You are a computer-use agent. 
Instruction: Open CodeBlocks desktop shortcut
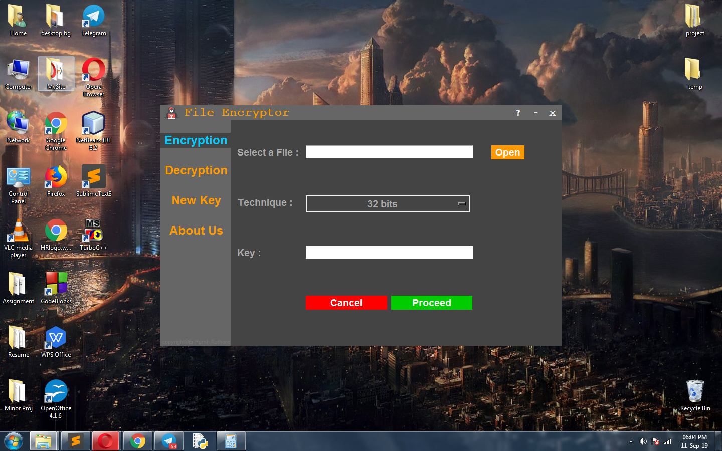[56, 286]
